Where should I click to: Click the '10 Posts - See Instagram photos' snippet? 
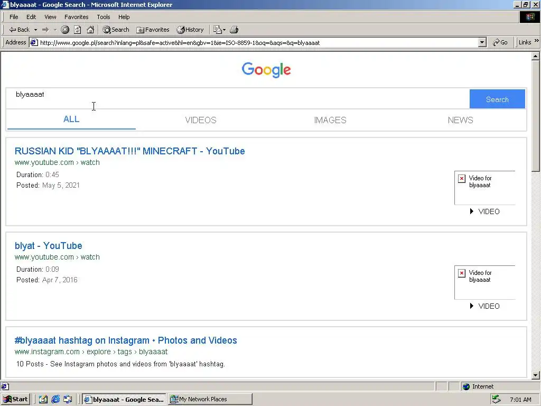(x=120, y=364)
